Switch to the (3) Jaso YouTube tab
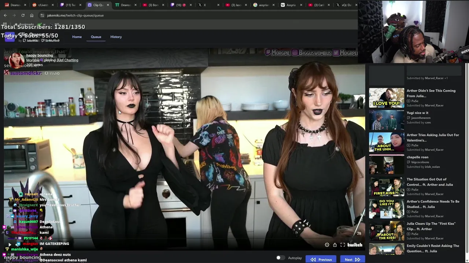469x263 pixels. point(236,5)
